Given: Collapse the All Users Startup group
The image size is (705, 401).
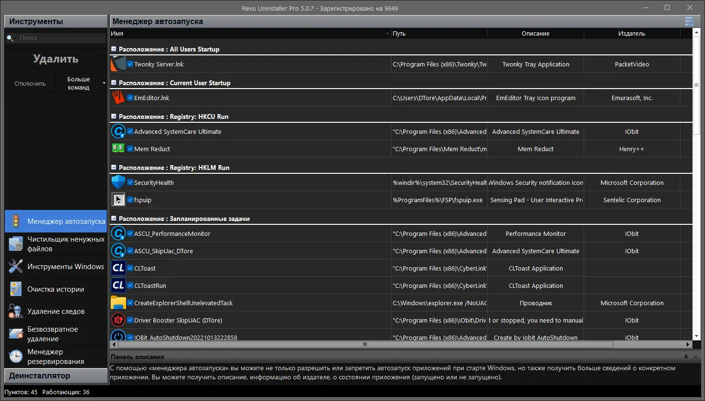Looking at the screenshot, I should [x=114, y=49].
